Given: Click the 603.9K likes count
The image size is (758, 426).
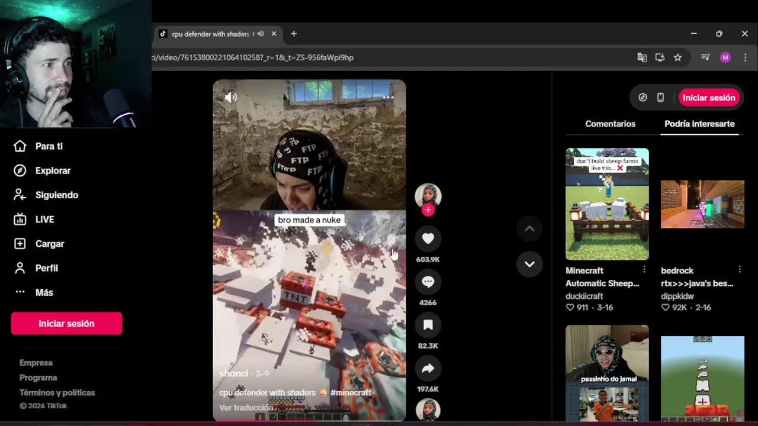Looking at the screenshot, I should (428, 259).
